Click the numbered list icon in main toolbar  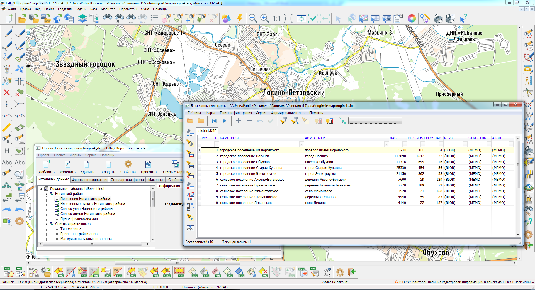click(154, 19)
